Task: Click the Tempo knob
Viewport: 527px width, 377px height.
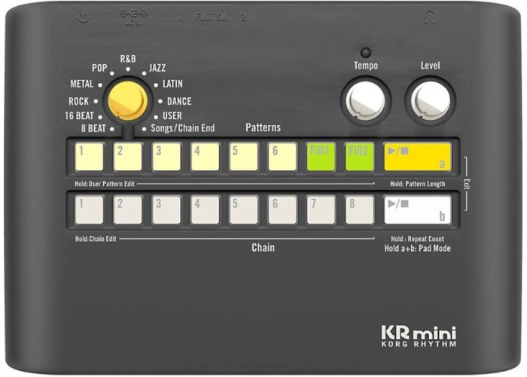Action: pyautogui.click(x=366, y=100)
